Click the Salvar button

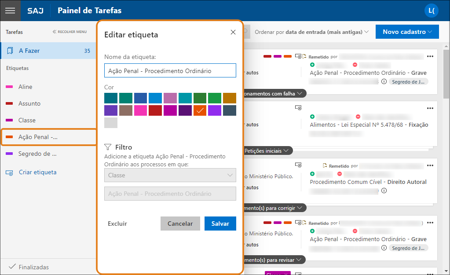tap(220, 224)
